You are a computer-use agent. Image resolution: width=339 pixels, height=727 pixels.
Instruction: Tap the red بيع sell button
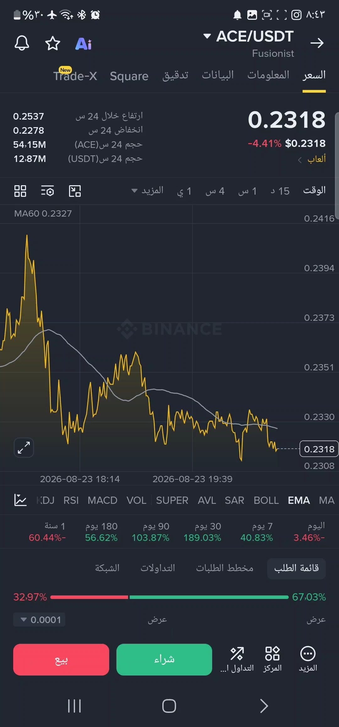61,660
